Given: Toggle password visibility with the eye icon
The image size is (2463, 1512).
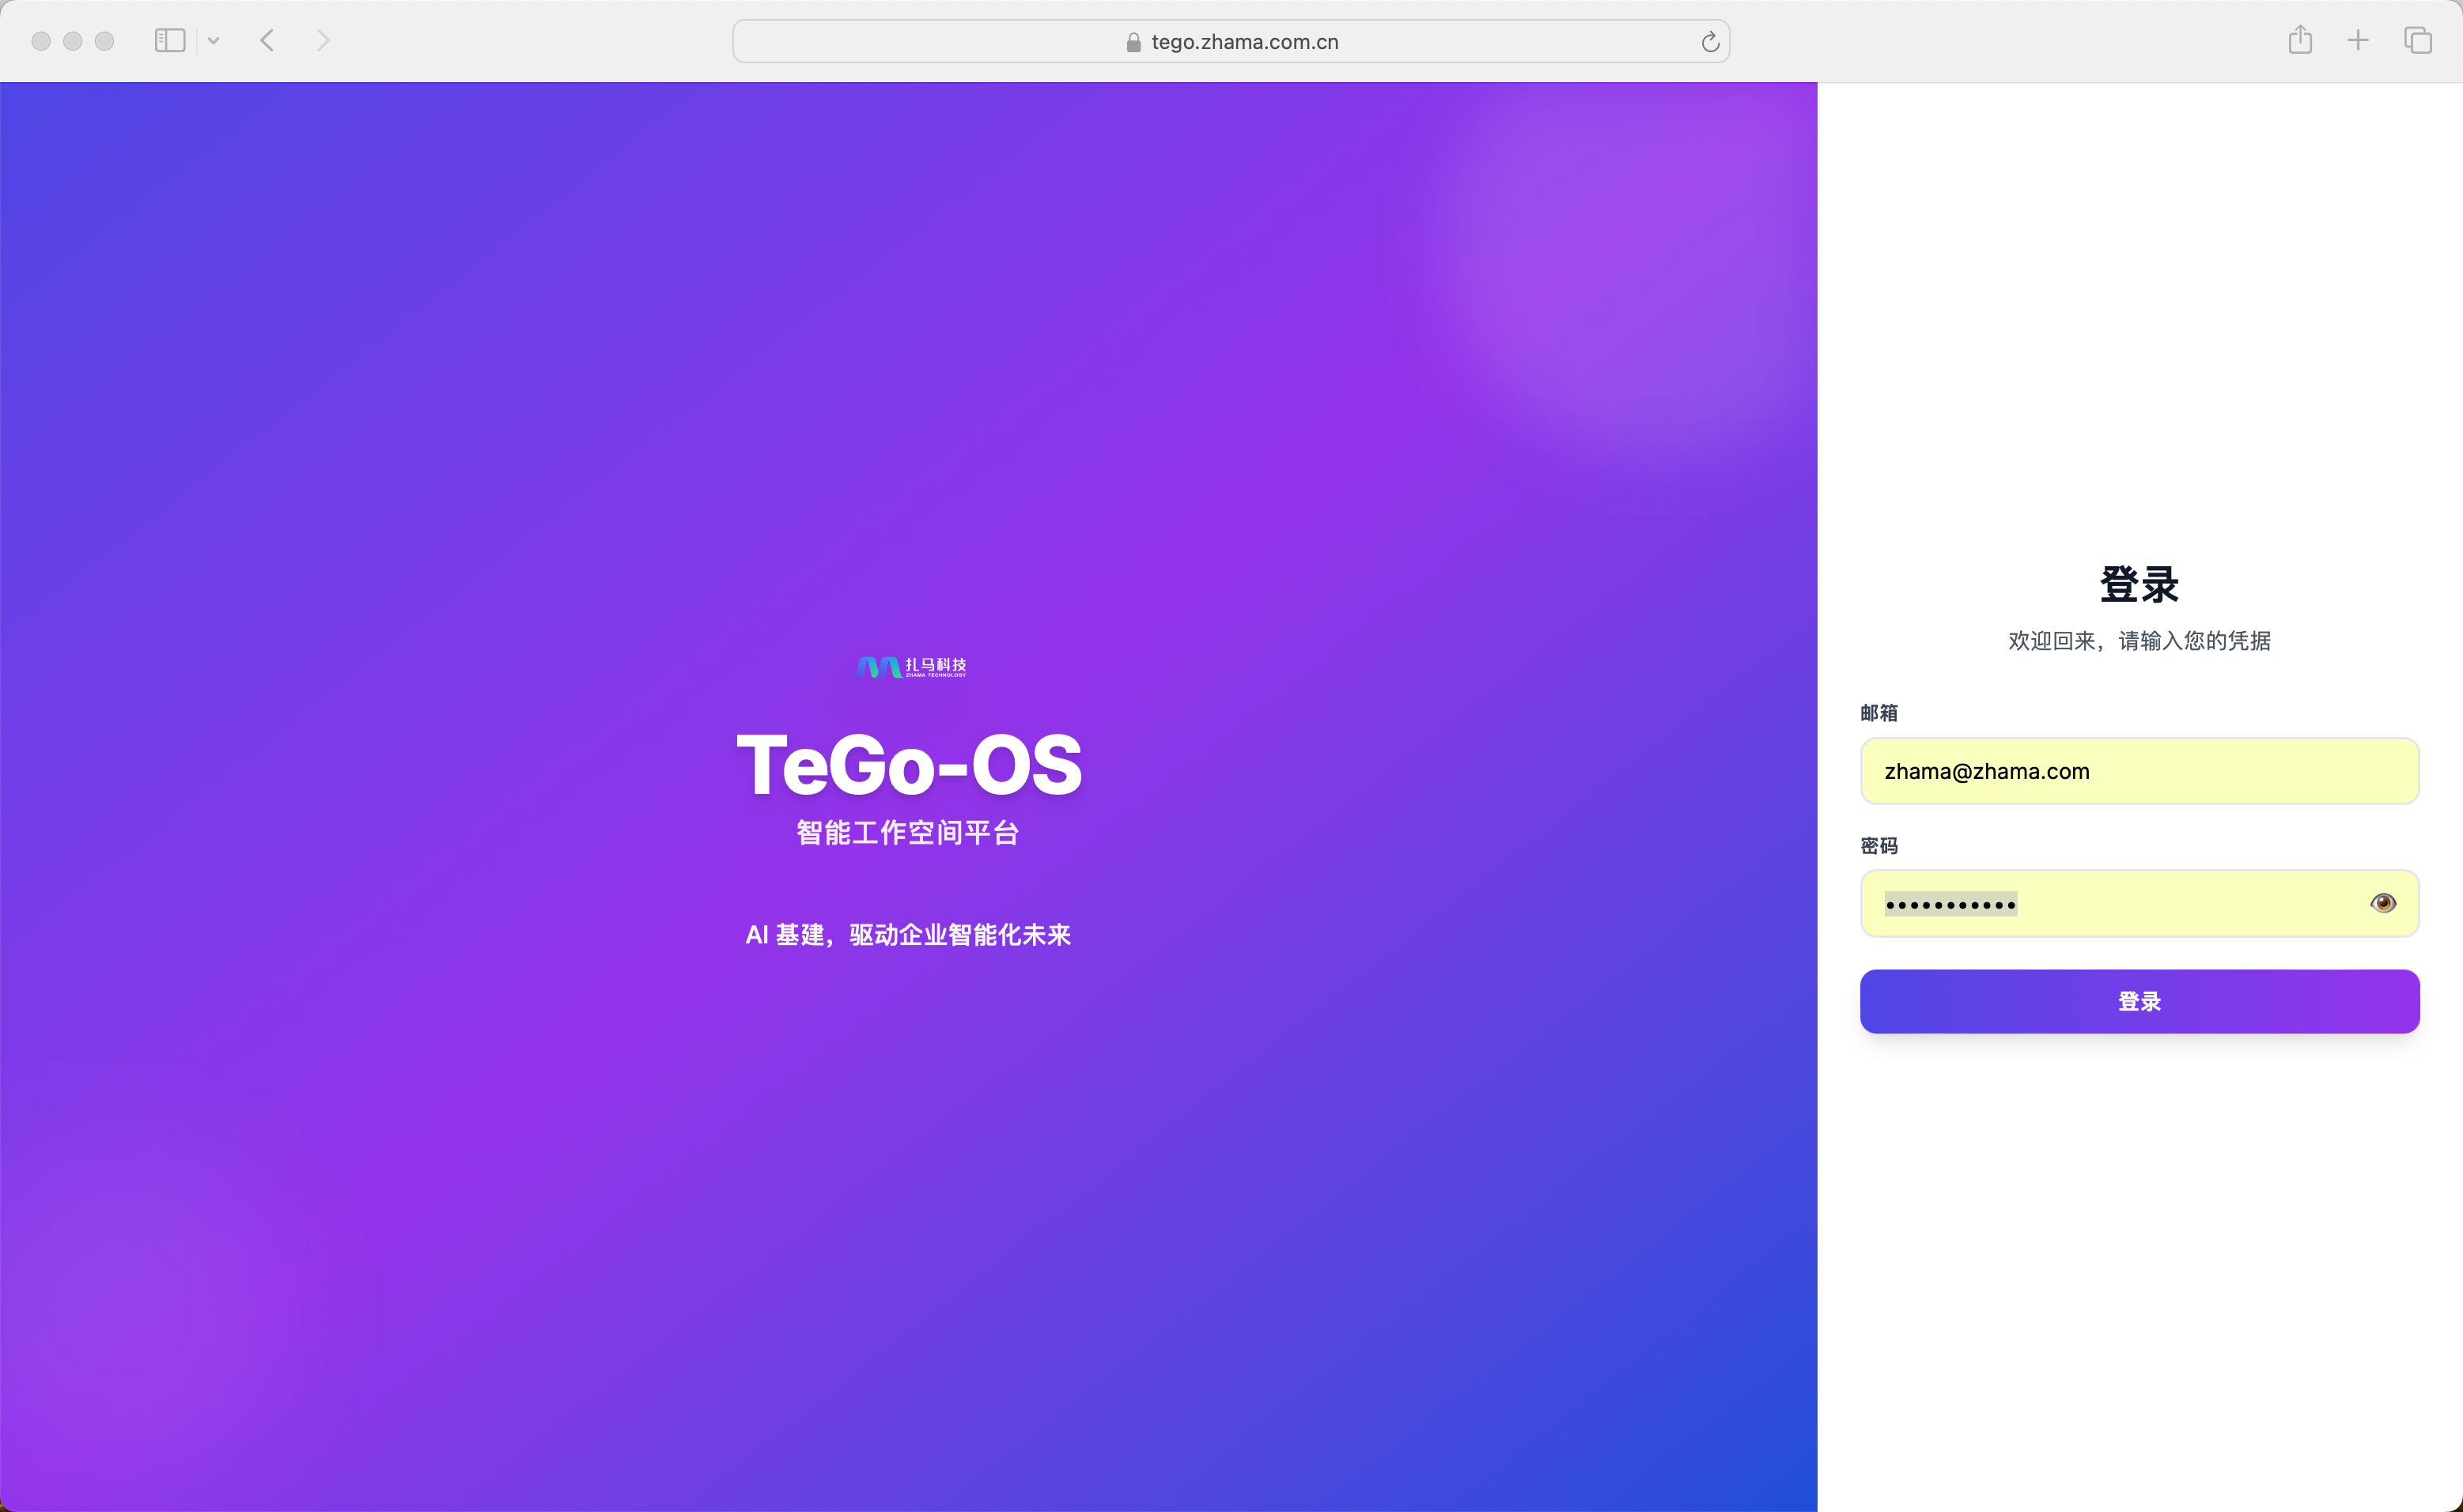Looking at the screenshot, I should click(x=2382, y=903).
